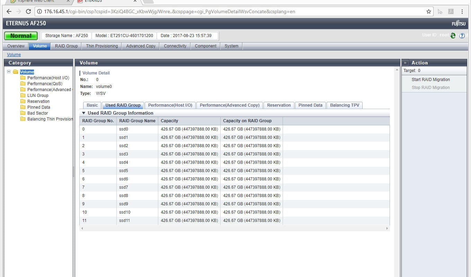Select LUN Group in the Category tree

38,96
